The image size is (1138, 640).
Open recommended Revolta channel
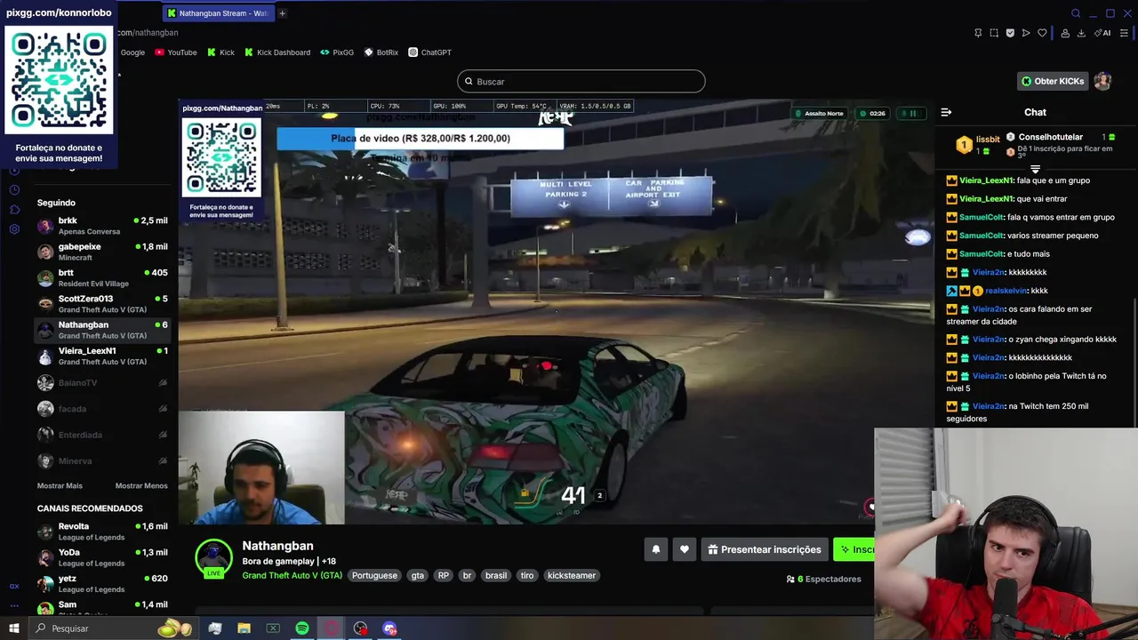click(102, 532)
